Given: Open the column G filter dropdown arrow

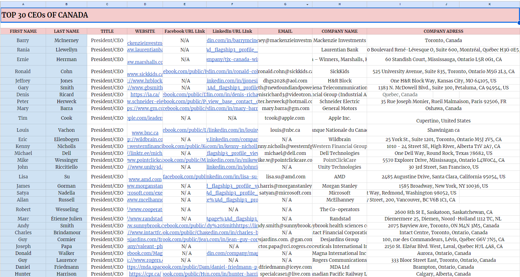Looking at the screenshot, I should coord(307,4).
